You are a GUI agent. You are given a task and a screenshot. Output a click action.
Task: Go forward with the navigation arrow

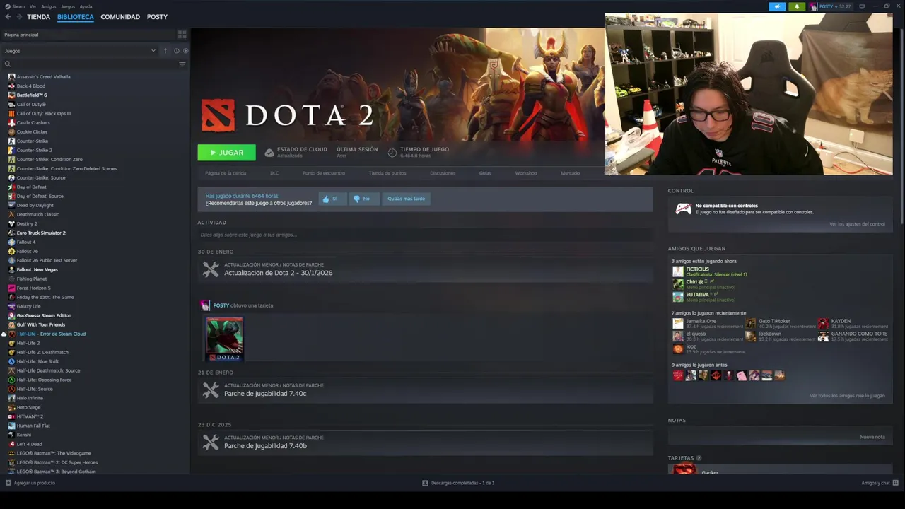click(x=18, y=17)
